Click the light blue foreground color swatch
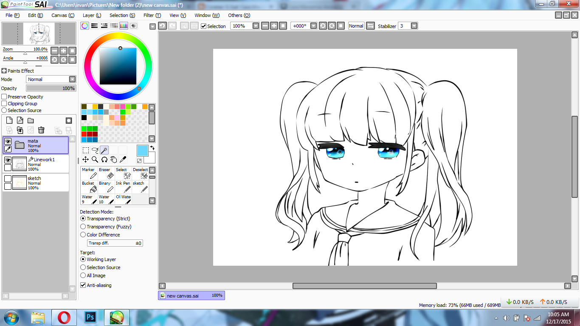580x326 pixels. 142,151
